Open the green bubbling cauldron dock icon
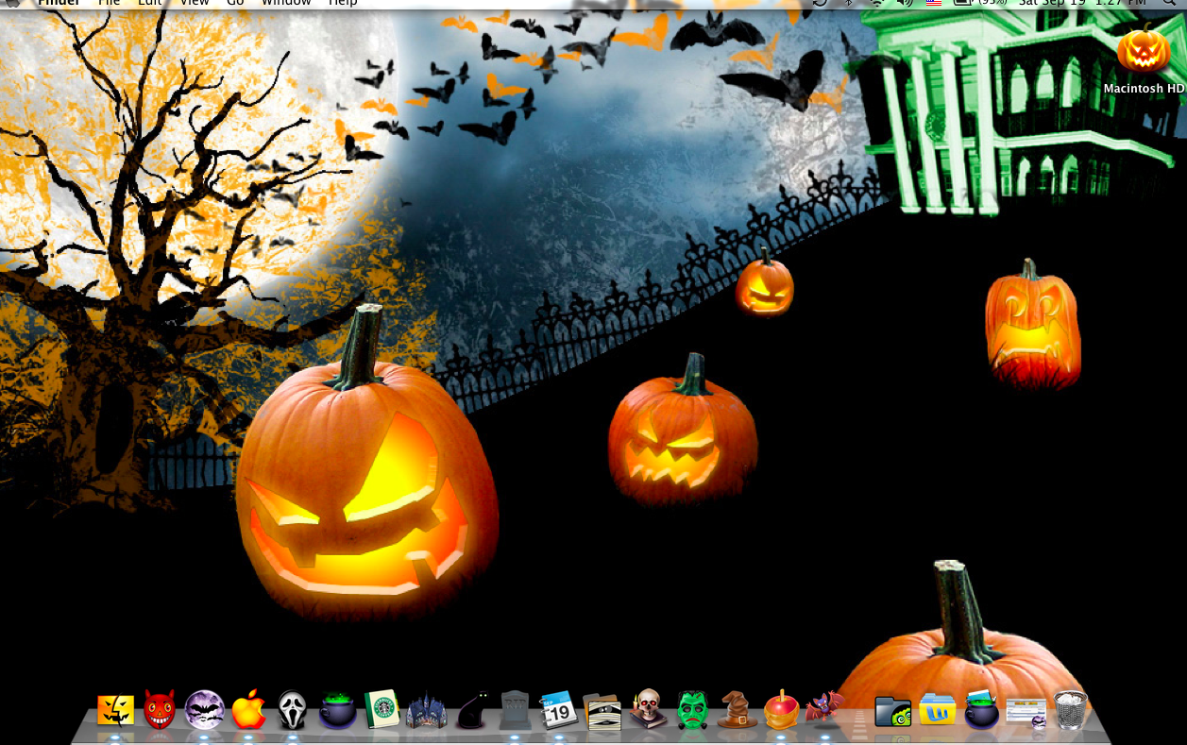 tap(337, 710)
